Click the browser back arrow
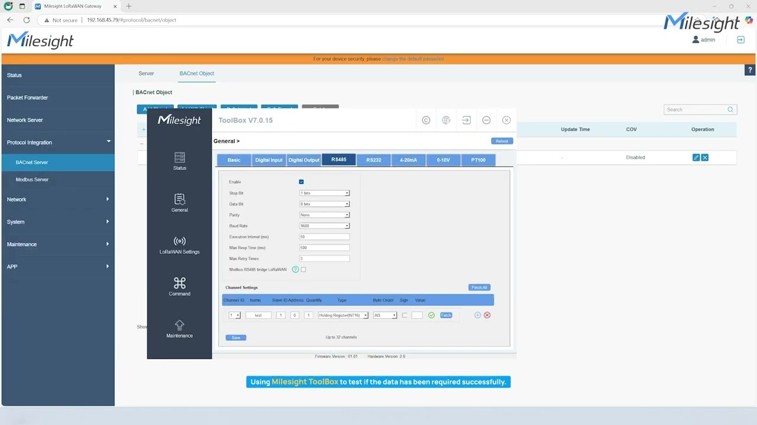Screen dimensions: 757x425 click(10, 20)
